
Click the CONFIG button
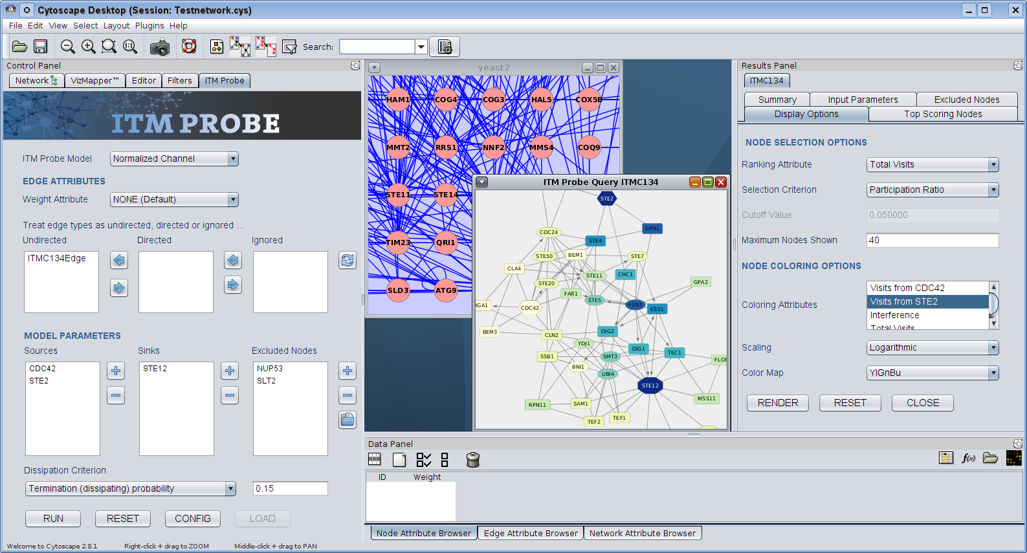193,519
